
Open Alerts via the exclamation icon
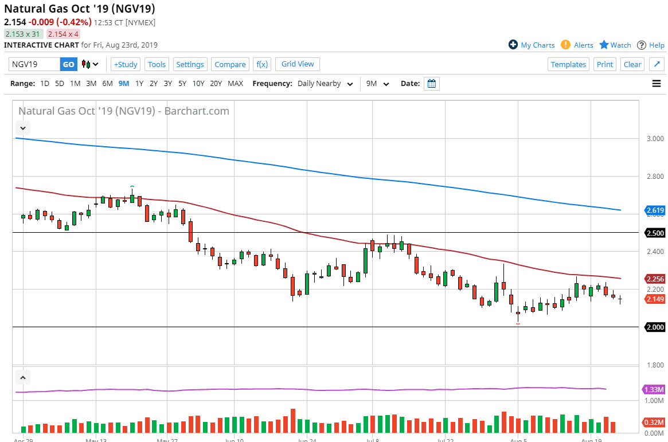565,45
